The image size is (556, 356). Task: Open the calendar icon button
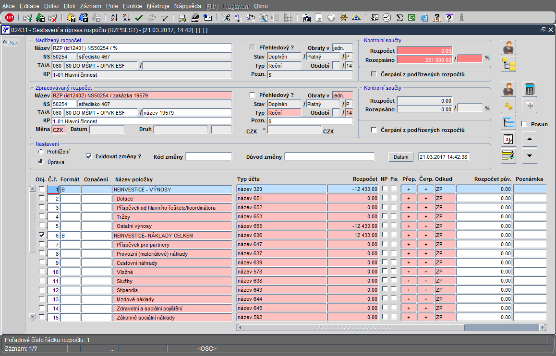tap(508, 139)
